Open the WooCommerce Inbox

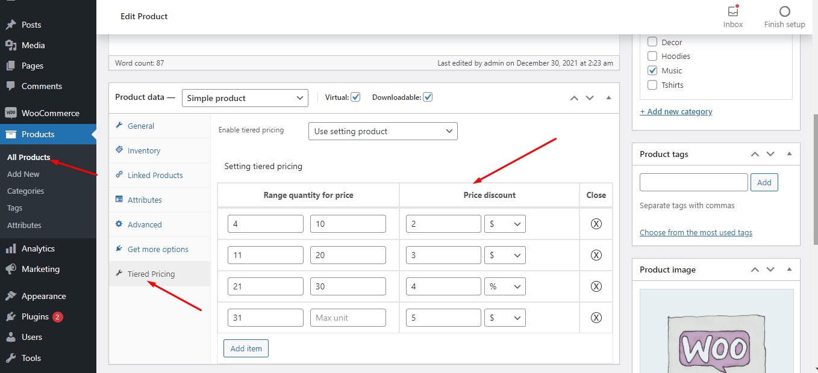(x=732, y=15)
